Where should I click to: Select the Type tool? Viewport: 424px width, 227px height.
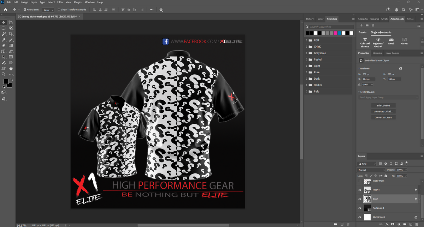pyautogui.click(x=4, y=51)
